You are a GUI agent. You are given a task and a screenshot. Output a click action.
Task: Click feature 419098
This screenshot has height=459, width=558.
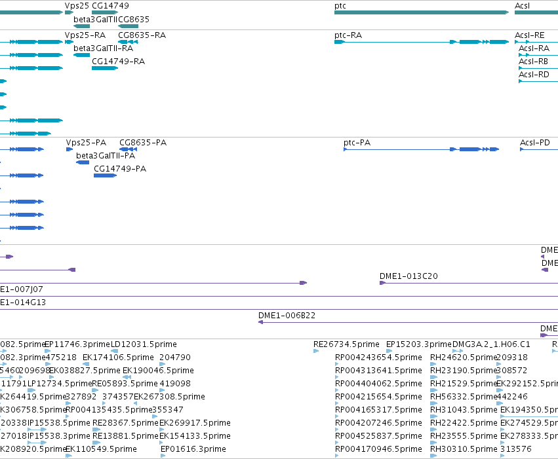(x=175, y=384)
